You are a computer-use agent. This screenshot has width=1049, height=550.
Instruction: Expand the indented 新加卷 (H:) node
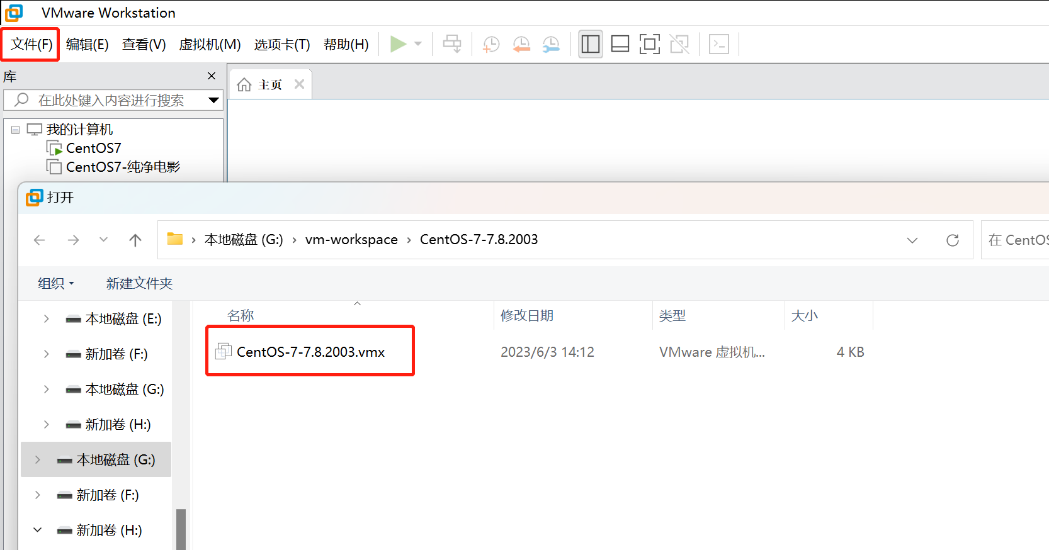46,425
